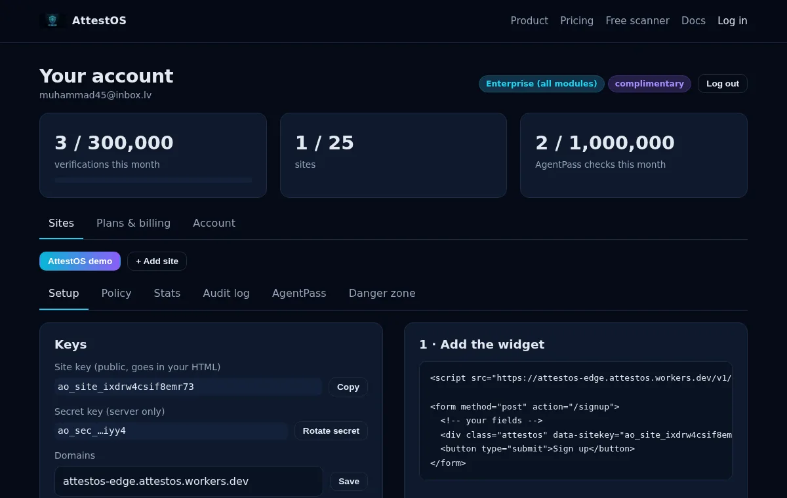787x498 pixels.
Task: Click the widget code snippet box
Action: click(x=576, y=421)
